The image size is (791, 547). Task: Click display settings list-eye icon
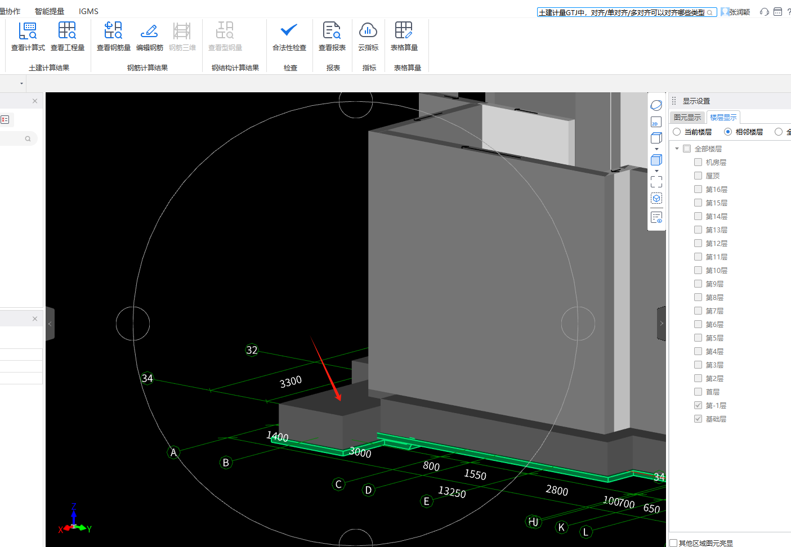[x=656, y=217]
